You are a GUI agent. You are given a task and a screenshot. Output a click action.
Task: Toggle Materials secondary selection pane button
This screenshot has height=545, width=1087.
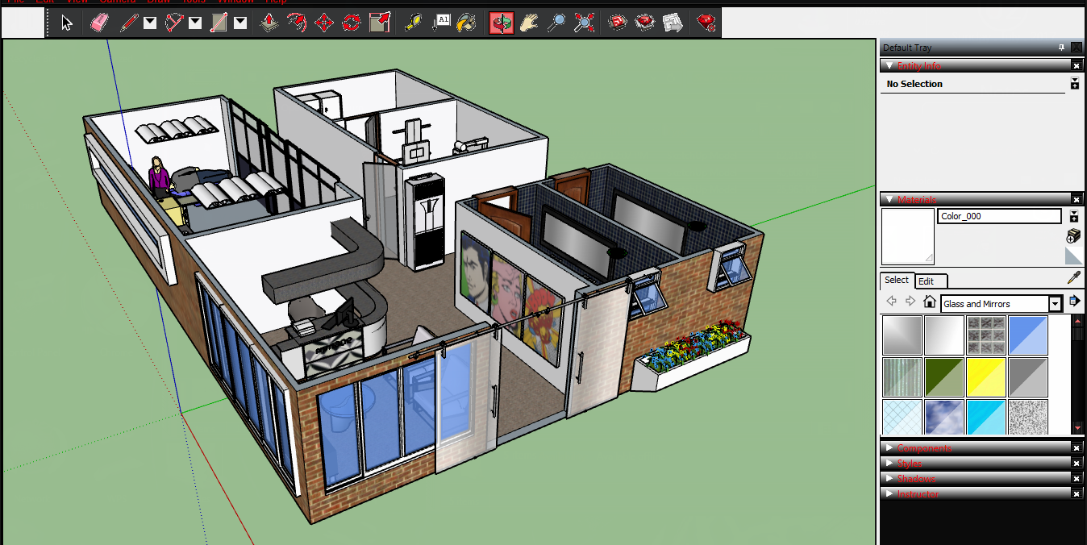(x=1074, y=216)
